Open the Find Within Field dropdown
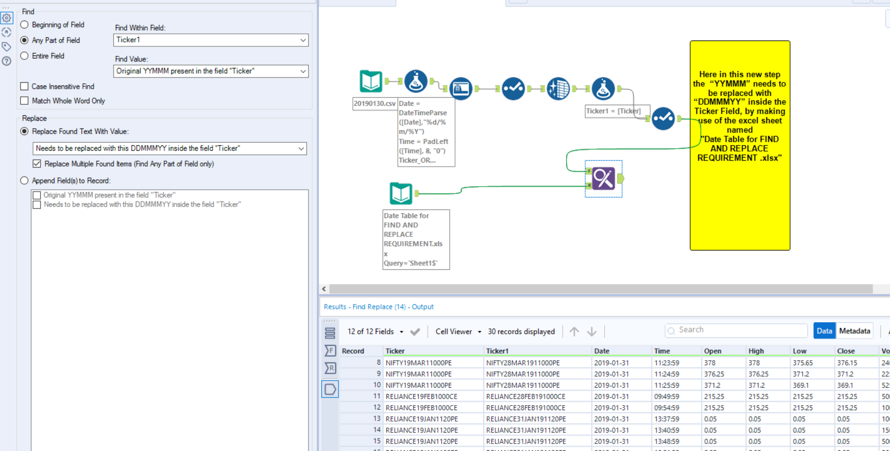 point(303,40)
